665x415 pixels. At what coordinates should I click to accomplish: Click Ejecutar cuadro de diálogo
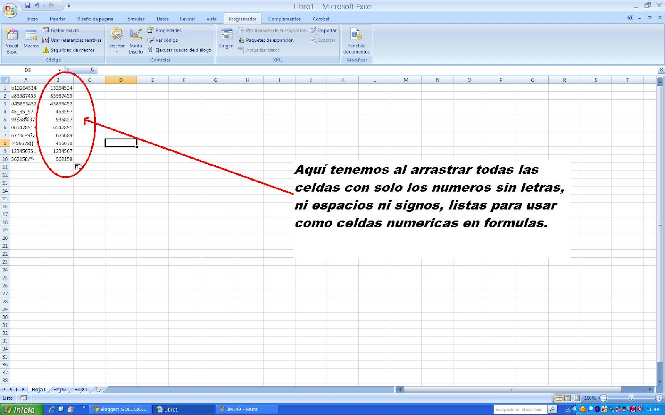pyautogui.click(x=180, y=50)
